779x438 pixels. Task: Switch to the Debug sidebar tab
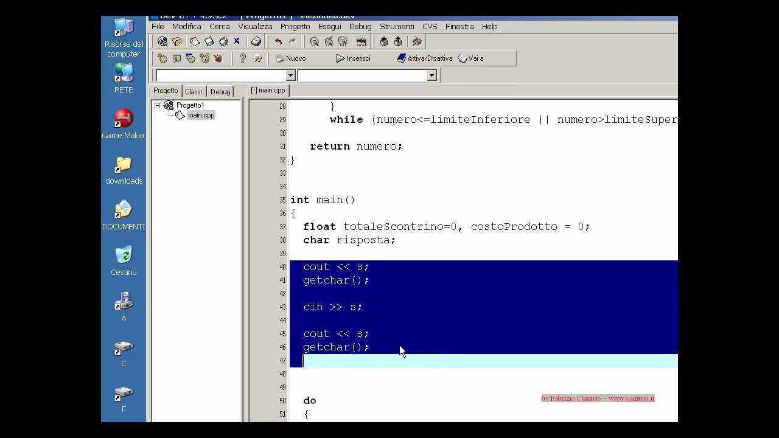click(220, 91)
